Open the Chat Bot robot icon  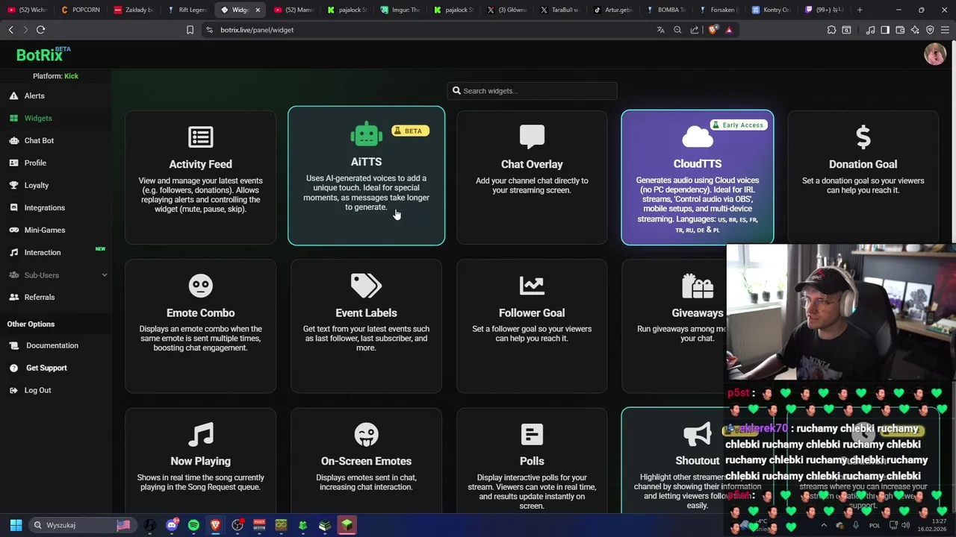[14, 140]
